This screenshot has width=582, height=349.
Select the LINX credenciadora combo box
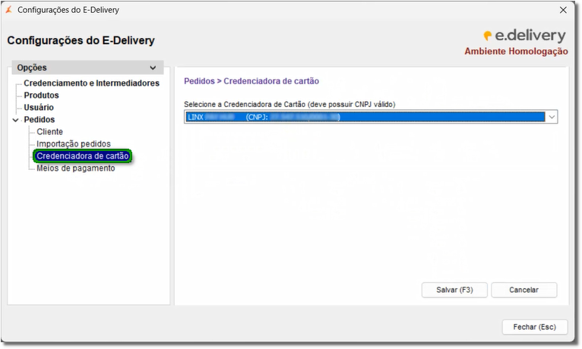point(371,117)
